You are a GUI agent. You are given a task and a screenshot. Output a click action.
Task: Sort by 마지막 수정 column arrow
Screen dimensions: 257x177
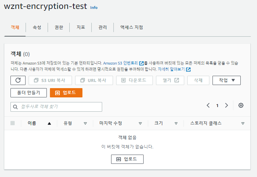point(140,124)
